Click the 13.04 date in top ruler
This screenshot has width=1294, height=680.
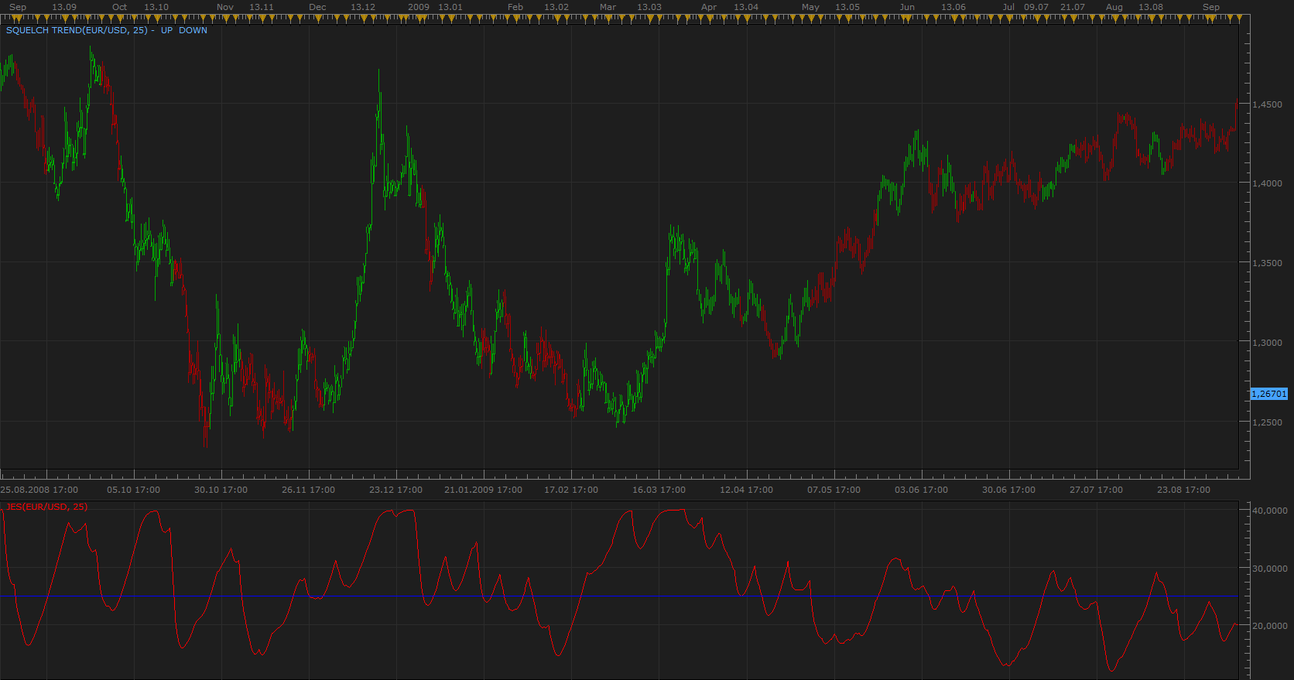[746, 7]
